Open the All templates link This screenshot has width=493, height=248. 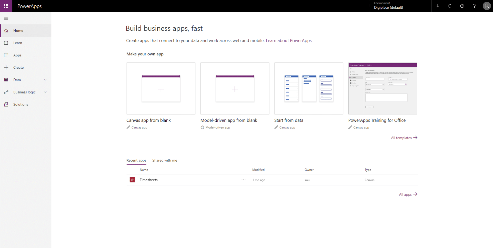404,138
